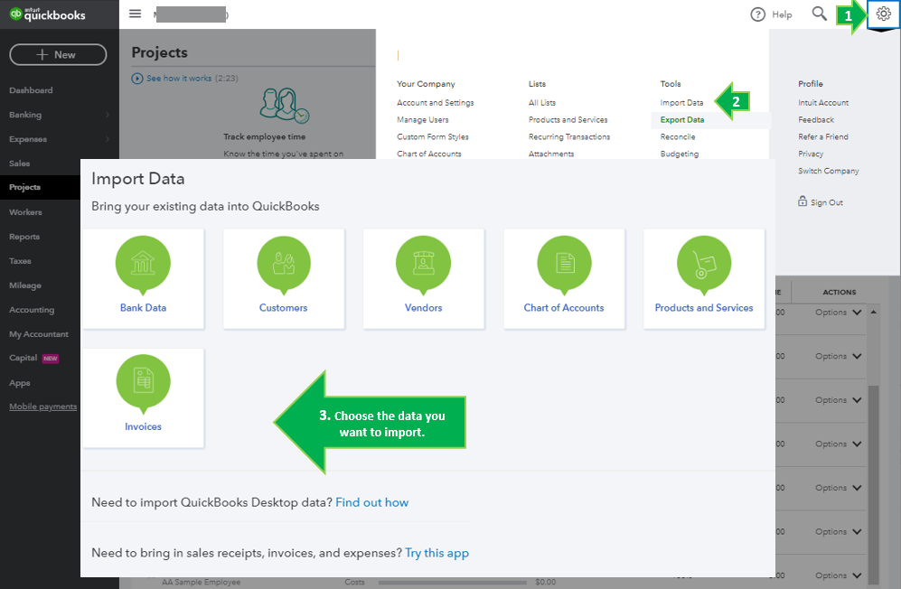Open the settings gear menu

[883, 14]
